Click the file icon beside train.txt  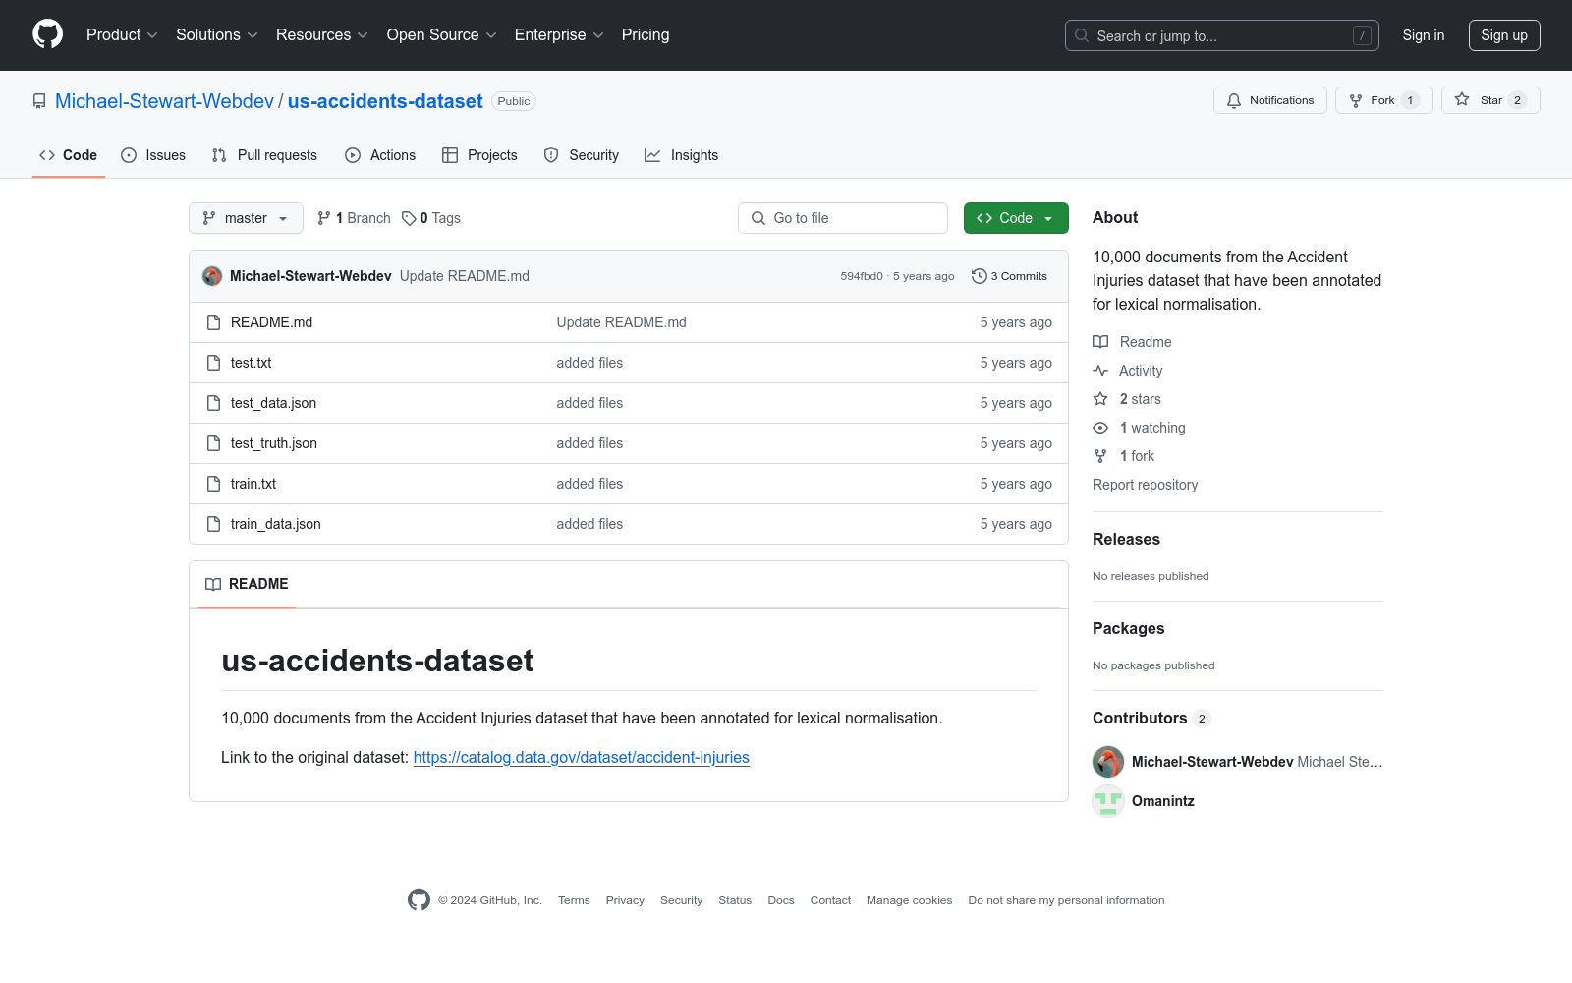[213, 484]
